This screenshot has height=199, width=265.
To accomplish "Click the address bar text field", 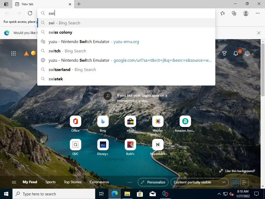I will click(x=126, y=13).
